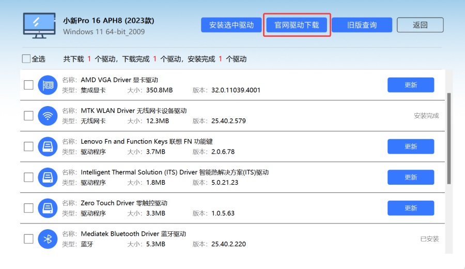465x269 pixels.
Task: Click the Intelligent Thermal Solution driver icon
Action: [48, 177]
